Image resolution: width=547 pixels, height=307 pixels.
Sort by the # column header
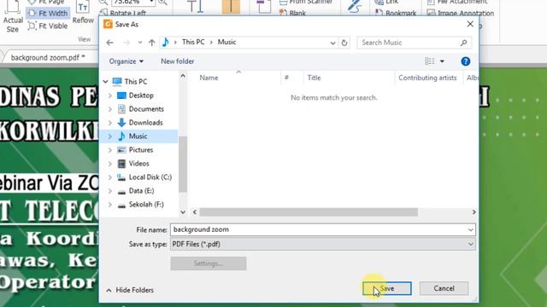pos(286,78)
